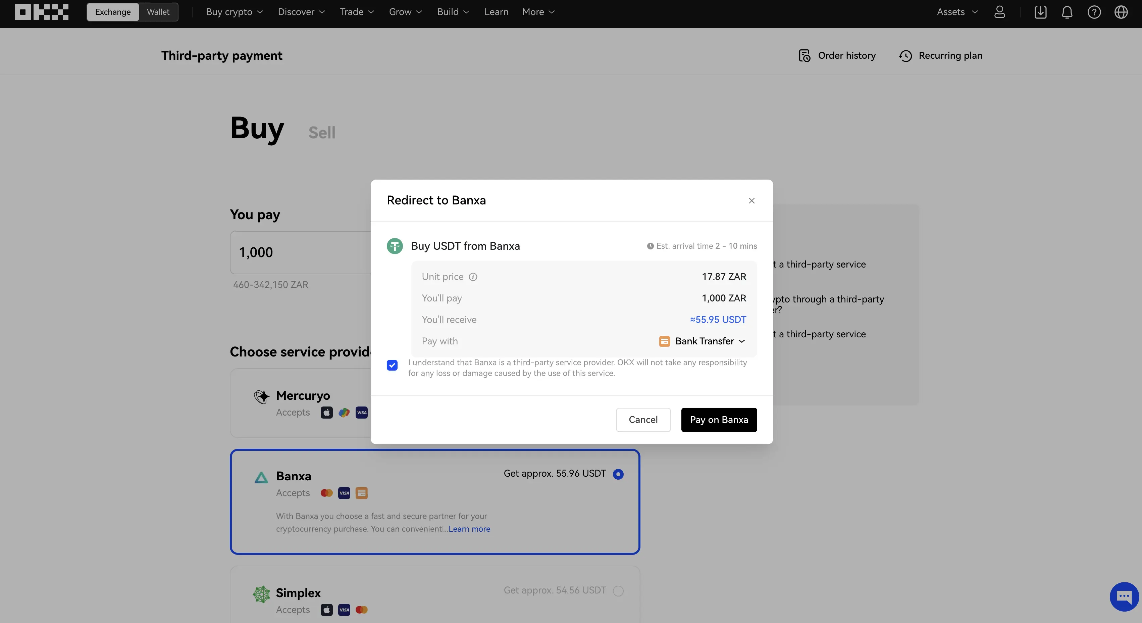Click the Banxa triangle logo
This screenshot has height=623, width=1142.
[261, 477]
